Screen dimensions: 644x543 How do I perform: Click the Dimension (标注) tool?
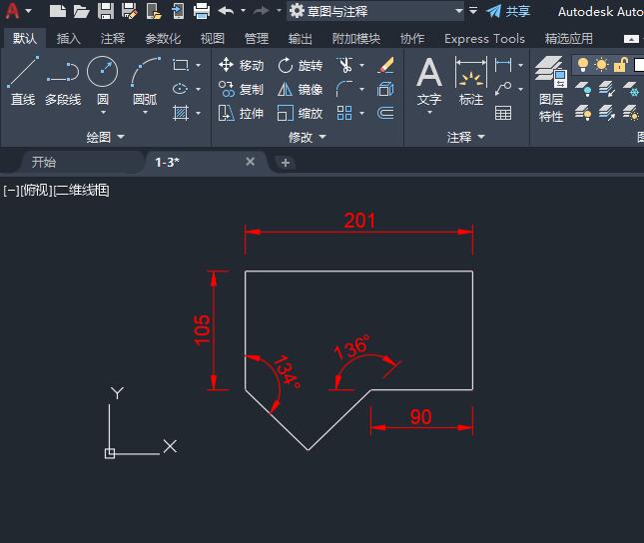point(471,81)
